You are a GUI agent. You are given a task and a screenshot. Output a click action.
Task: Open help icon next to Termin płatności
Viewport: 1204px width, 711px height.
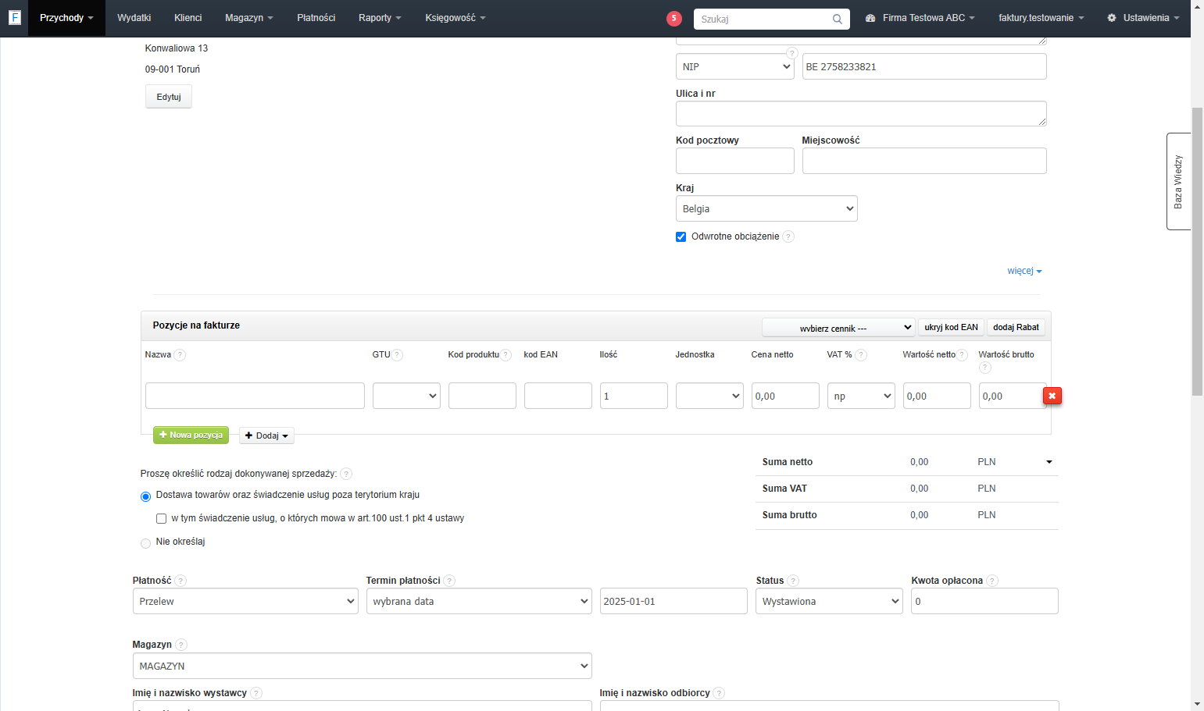pyautogui.click(x=449, y=581)
